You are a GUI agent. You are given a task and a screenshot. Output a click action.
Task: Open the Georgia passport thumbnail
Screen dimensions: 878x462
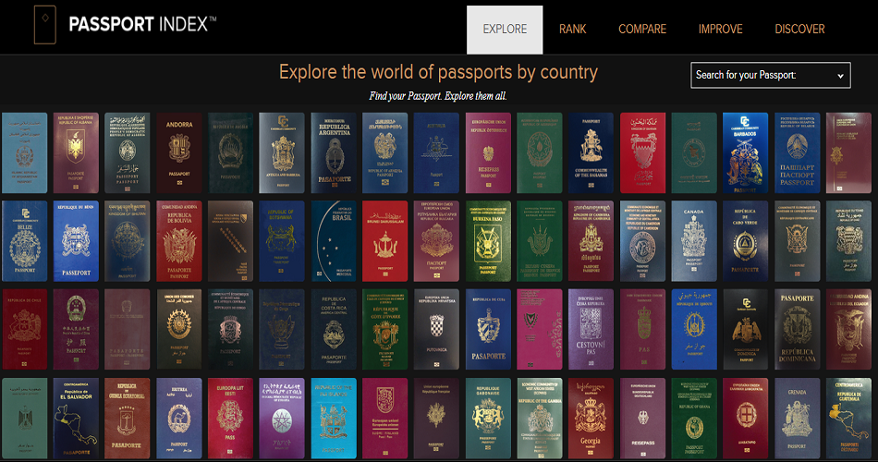[x=591, y=418]
